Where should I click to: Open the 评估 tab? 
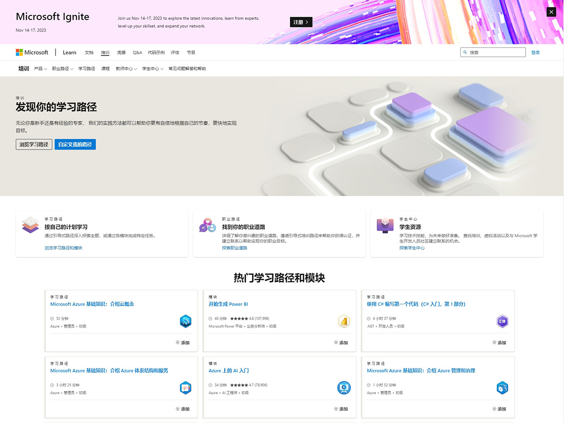coord(175,52)
